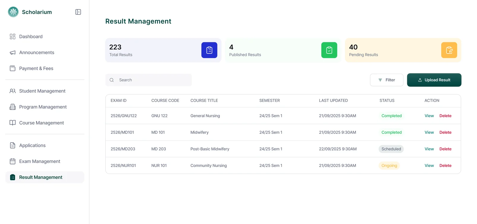This screenshot has height=224, width=477.
Task: View the General Nursing result
Action: [x=429, y=116]
